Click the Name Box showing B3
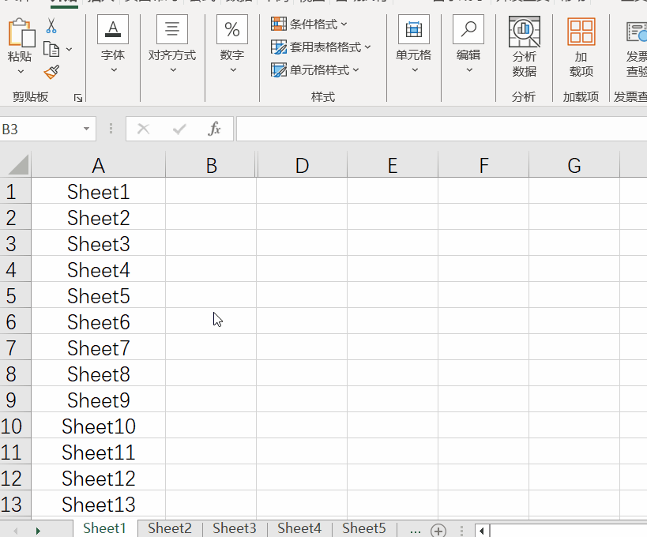The image size is (647, 537). [40, 129]
